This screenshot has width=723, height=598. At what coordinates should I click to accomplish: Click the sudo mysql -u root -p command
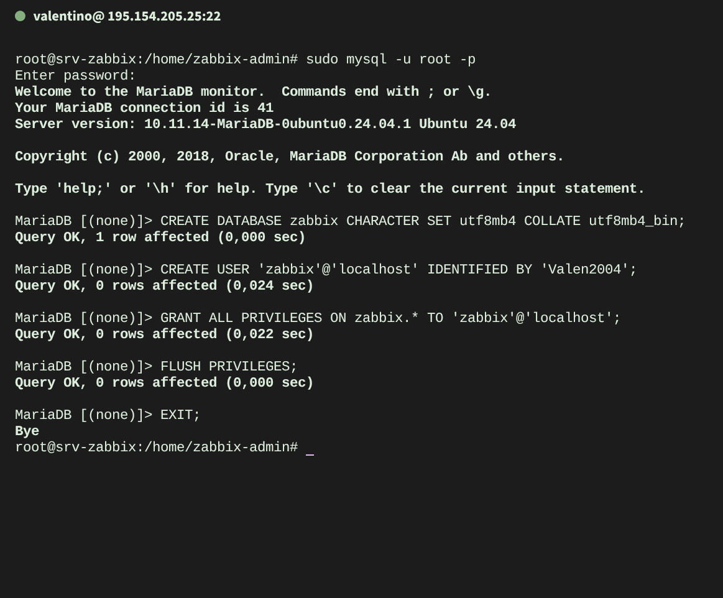390,59
